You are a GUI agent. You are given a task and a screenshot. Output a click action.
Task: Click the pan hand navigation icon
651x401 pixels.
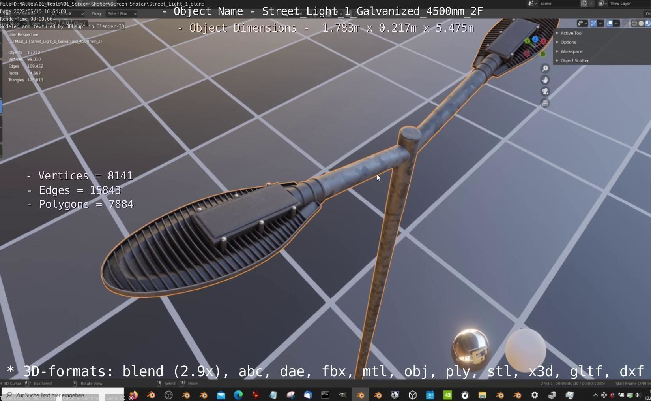tap(545, 80)
